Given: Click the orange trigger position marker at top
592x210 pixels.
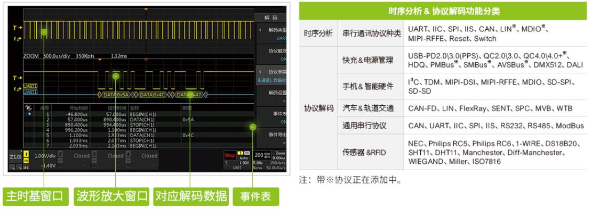Looking at the screenshot, I should [x=146, y=9].
